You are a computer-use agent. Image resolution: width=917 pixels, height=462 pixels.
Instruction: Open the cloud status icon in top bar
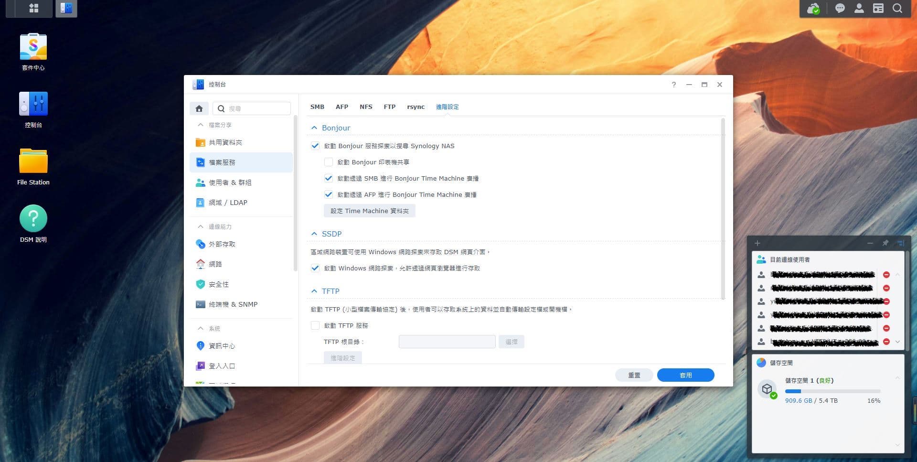(x=813, y=9)
